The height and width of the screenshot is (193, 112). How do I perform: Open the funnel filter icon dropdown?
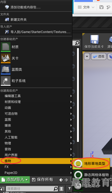(x=70, y=188)
